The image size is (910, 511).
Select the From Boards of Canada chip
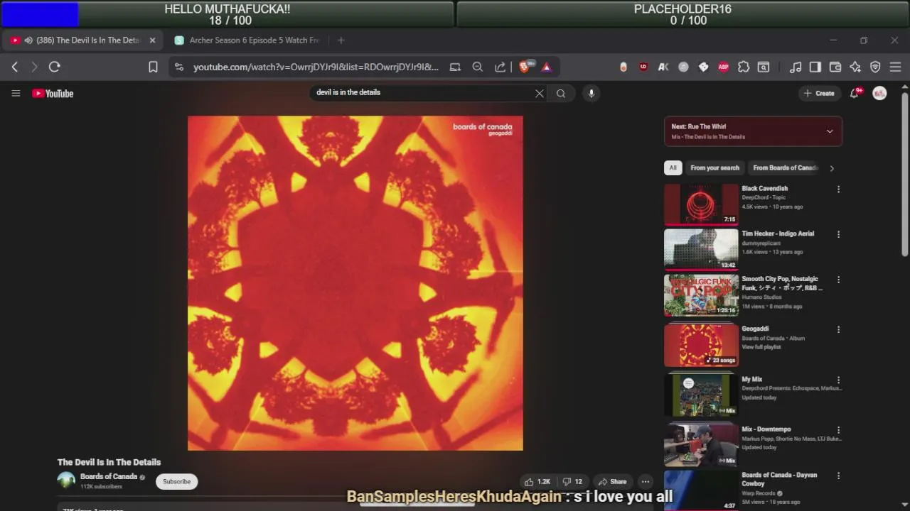(785, 167)
